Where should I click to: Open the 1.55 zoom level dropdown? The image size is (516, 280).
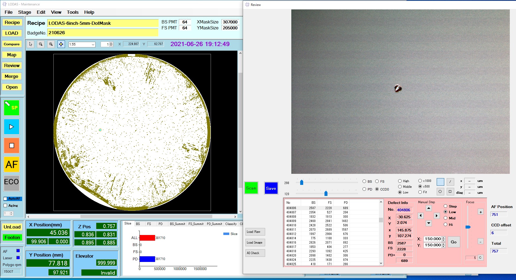coord(93,44)
